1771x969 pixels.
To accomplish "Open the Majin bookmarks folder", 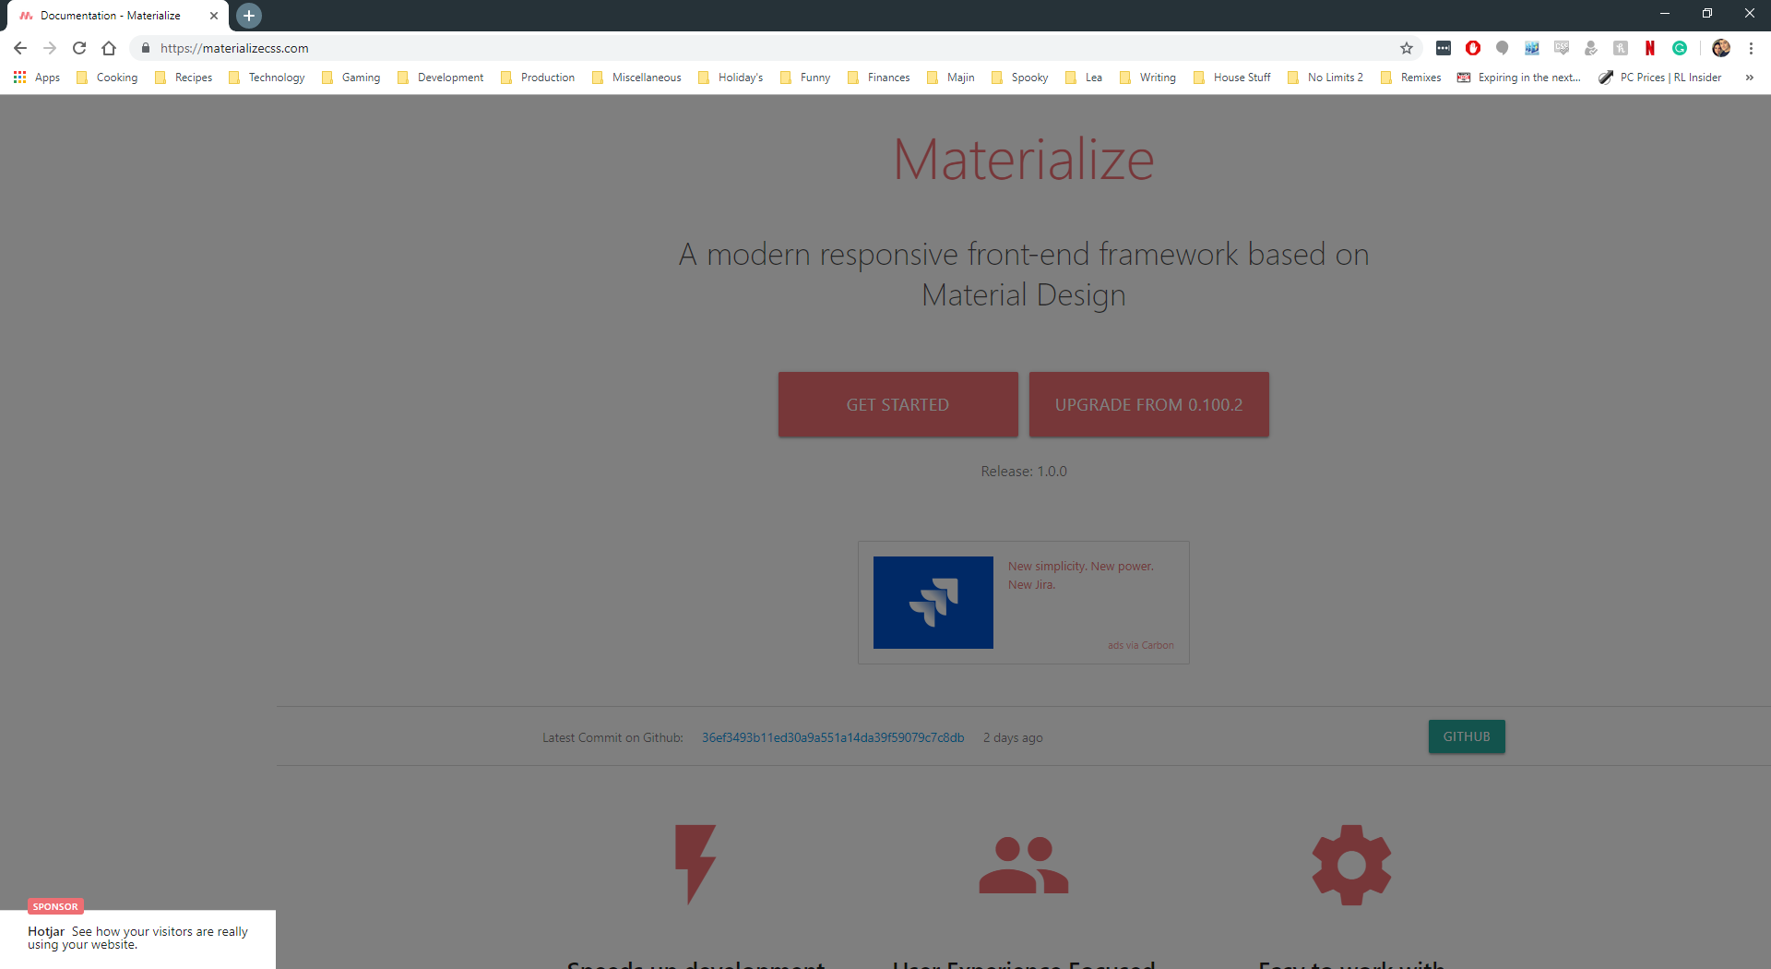I will [951, 78].
